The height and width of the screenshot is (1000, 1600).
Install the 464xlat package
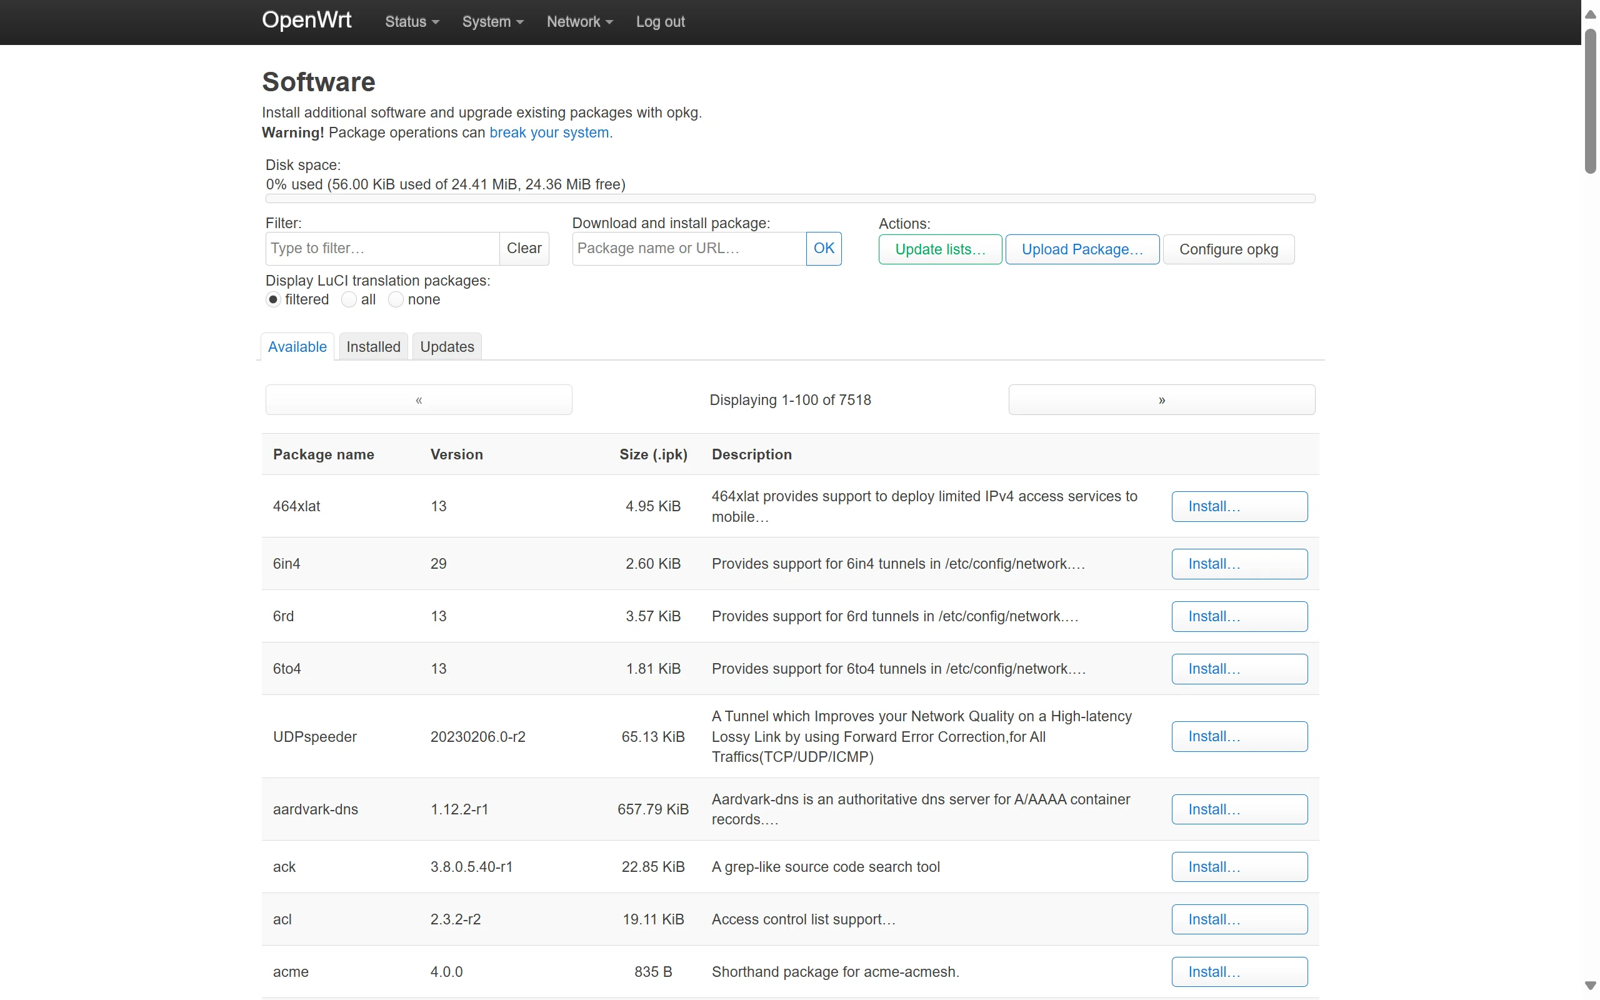click(x=1239, y=506)
